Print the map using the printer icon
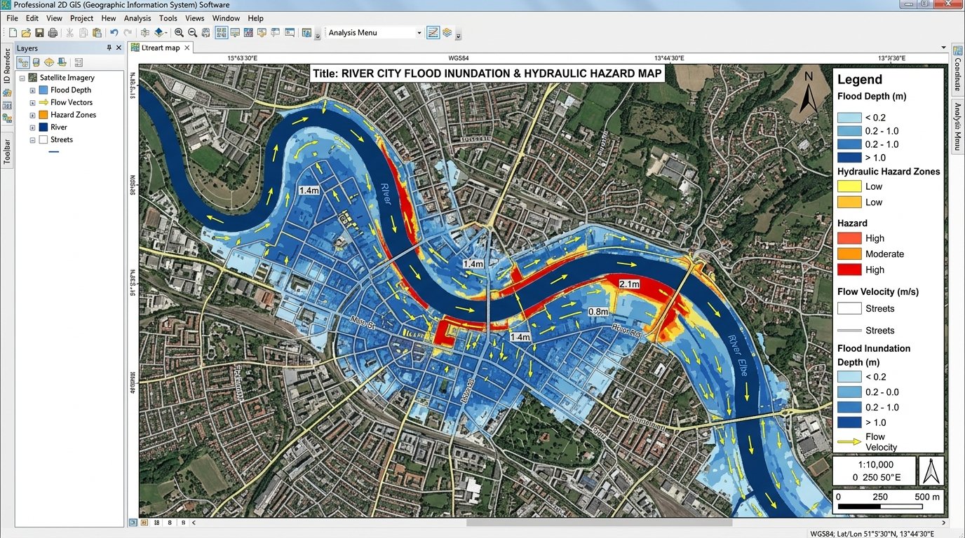 click(x=53, y=32)
